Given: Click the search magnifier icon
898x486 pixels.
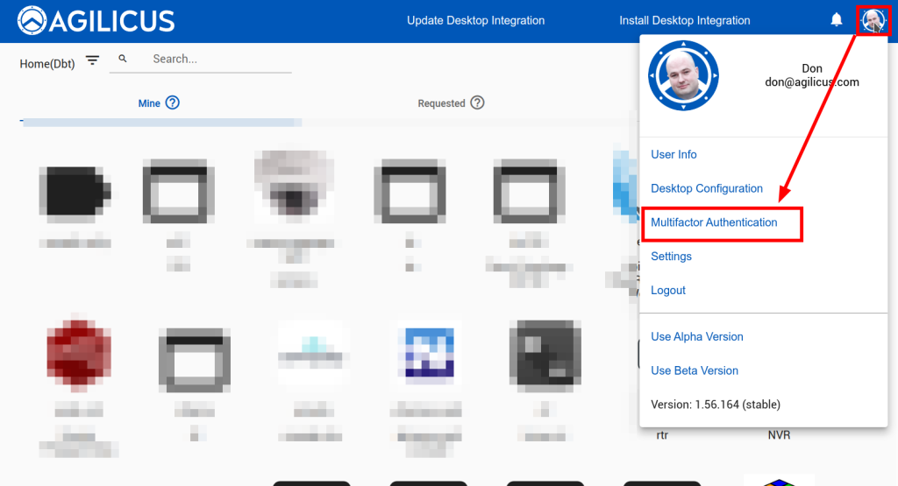Looking at the screenshot, I should 123,59.
